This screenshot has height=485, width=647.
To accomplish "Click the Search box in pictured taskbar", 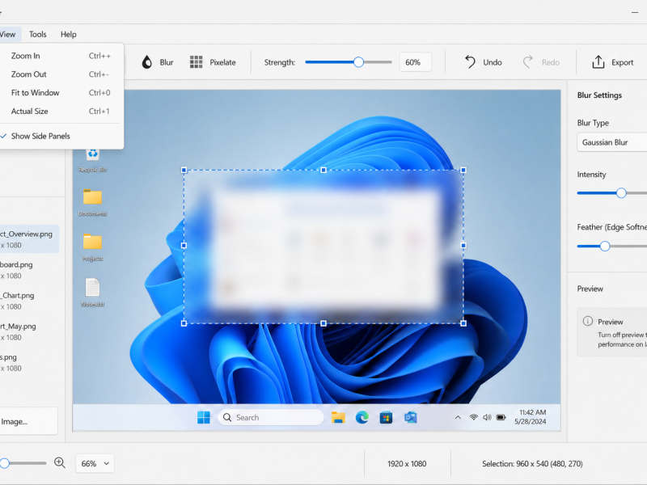I will (x=271, y=417).
